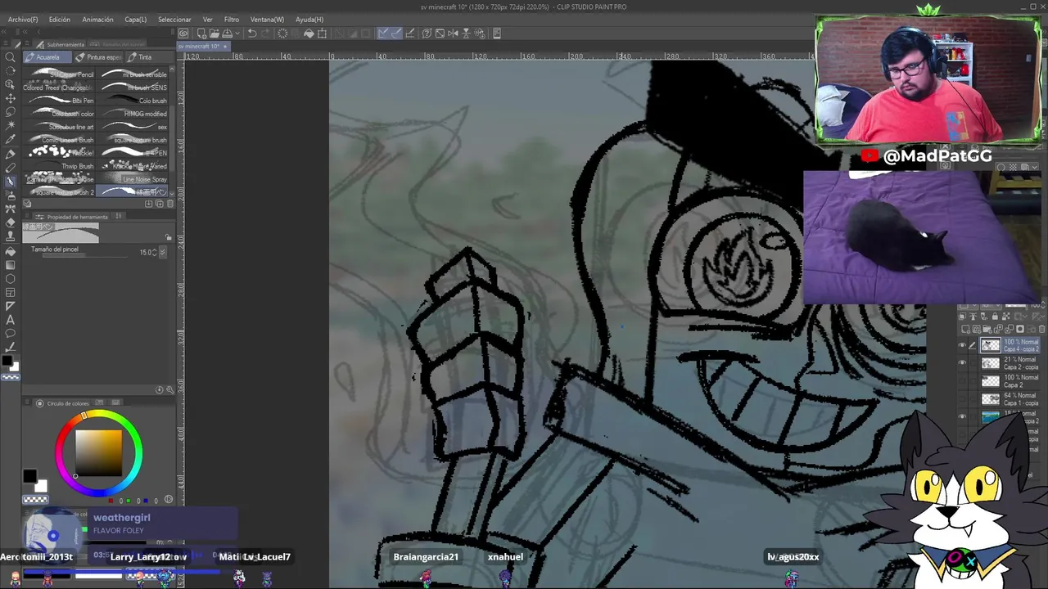Click the Scale/Rotate transform icon
1048x589 pixels.
point(323,34)
